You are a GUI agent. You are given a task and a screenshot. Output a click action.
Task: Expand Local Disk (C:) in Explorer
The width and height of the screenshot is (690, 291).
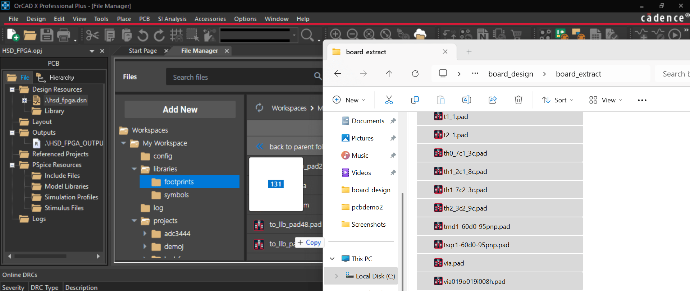(336, 276)
